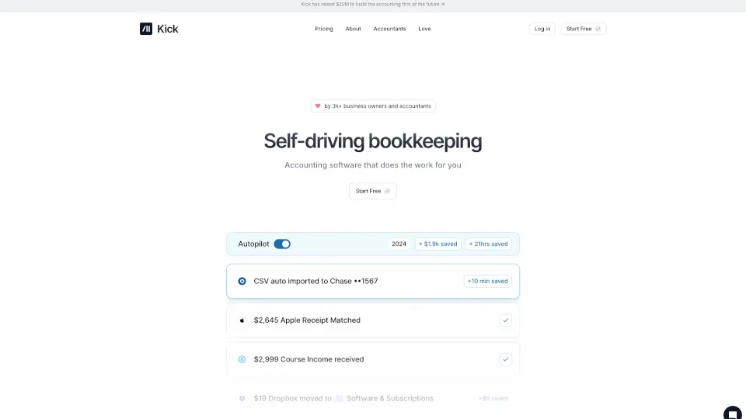Open the $20M raised announcement banner
The image size is (746, 419).
point(373,4)
